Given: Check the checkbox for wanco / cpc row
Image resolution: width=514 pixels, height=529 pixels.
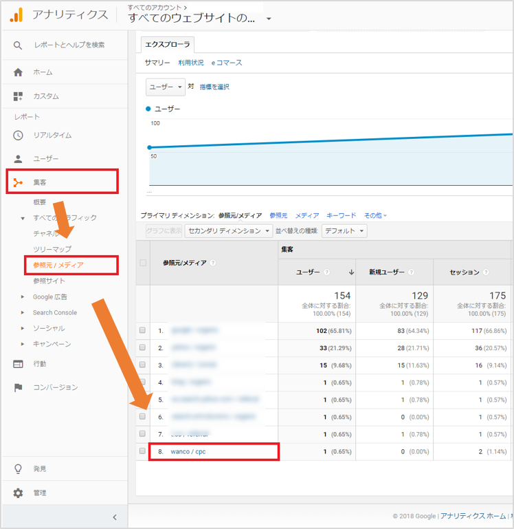Looking at the screenshot, I should 143,451.
